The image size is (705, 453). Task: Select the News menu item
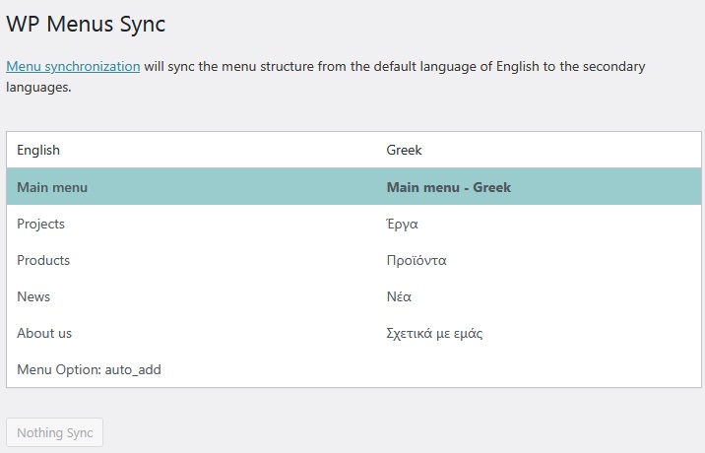click(33, 296)
